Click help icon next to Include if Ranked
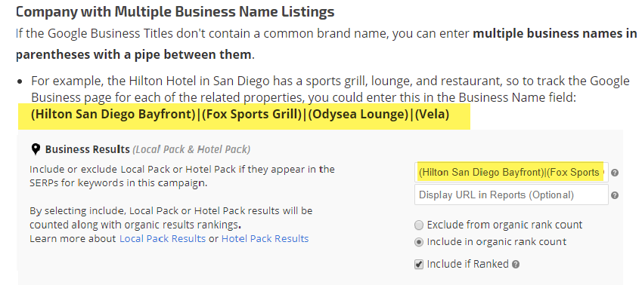Screen dimensions: 642x285 [516, 264]
